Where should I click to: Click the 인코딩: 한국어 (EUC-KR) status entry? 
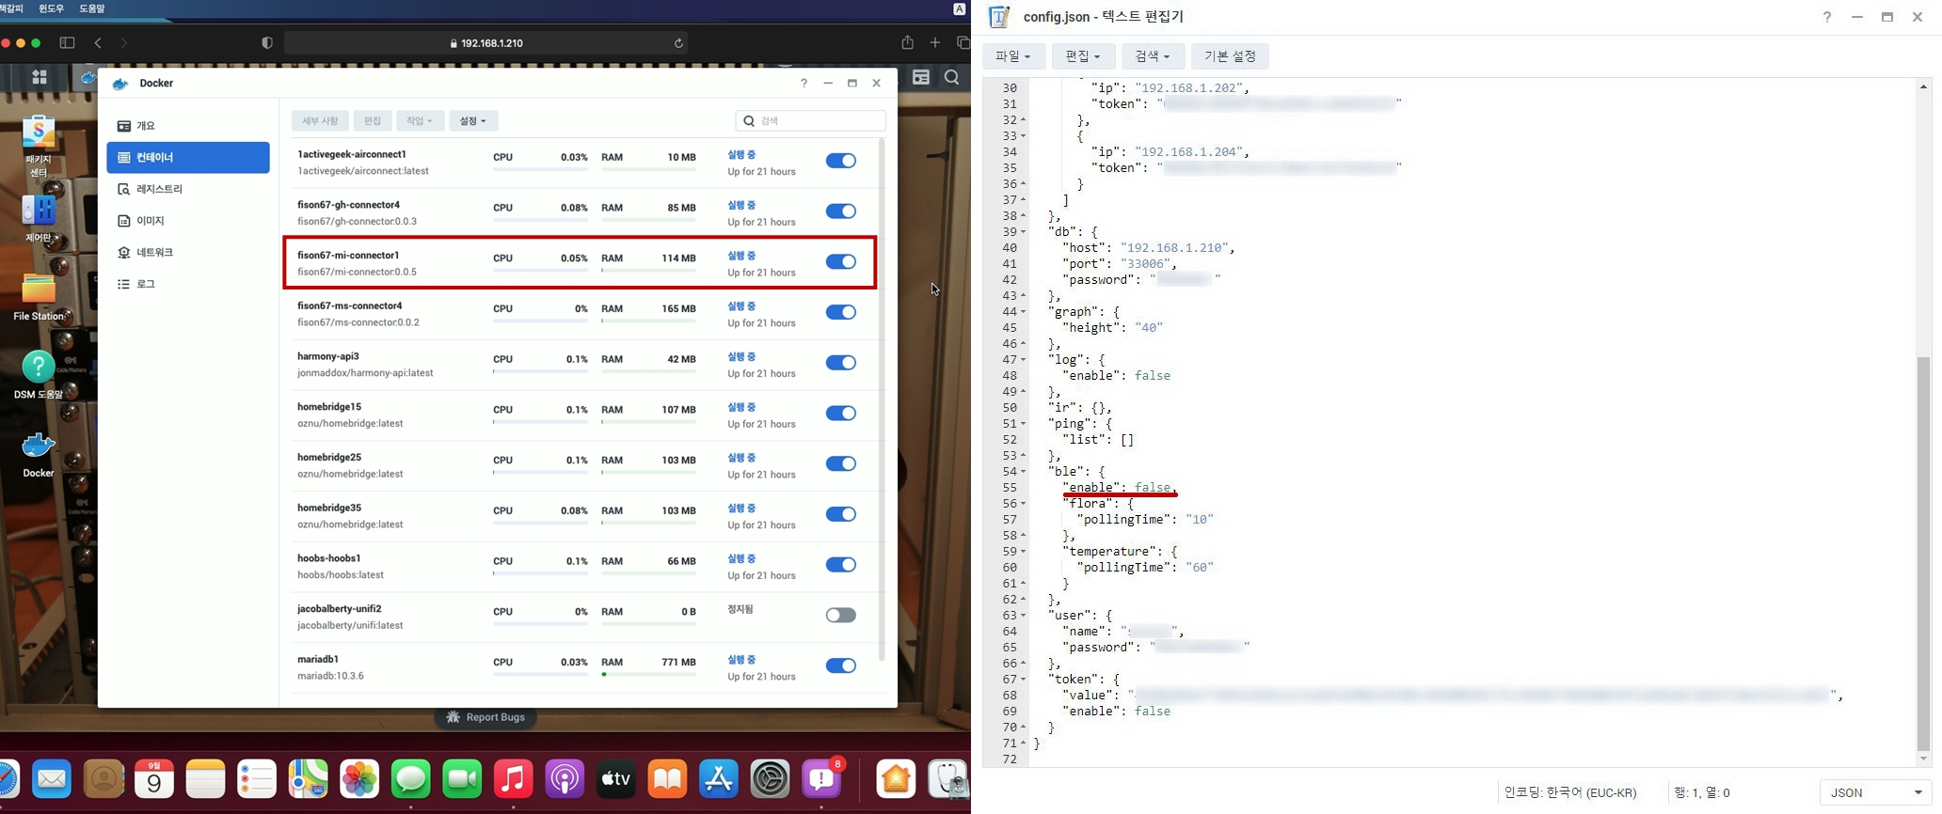click(x=1570, y=792)
